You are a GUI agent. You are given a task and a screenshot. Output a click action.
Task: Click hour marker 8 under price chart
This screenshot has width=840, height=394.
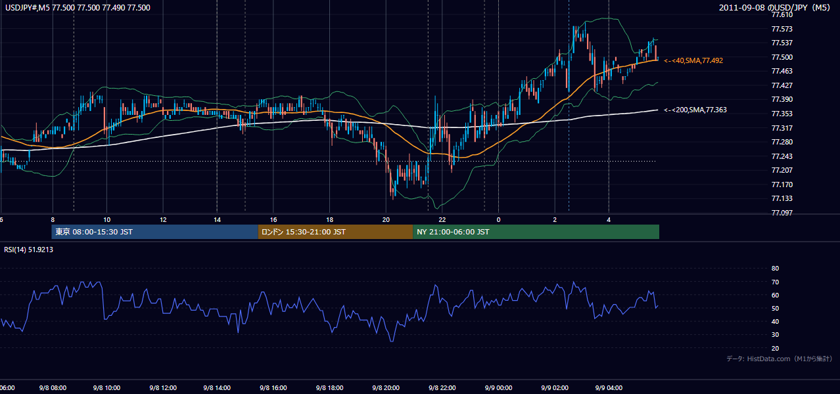coord(52,220)
